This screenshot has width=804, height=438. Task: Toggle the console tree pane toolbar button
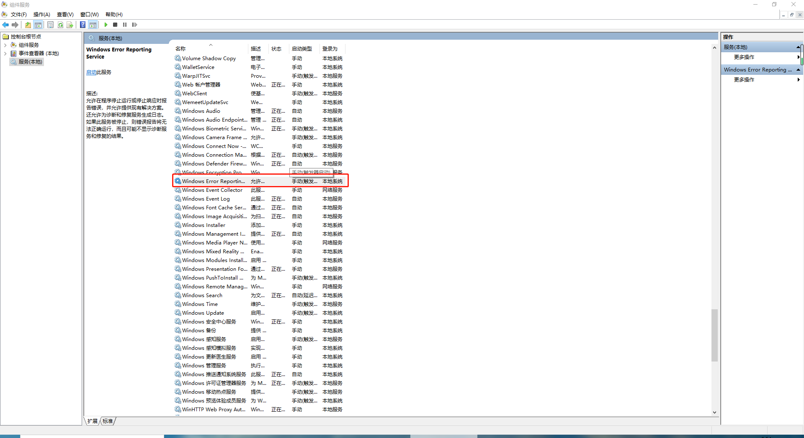(38, 25)
